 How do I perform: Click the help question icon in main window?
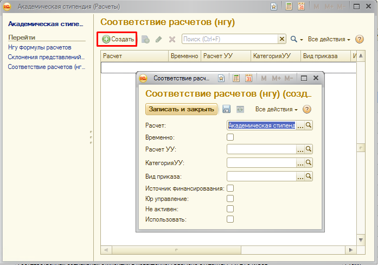359,39
